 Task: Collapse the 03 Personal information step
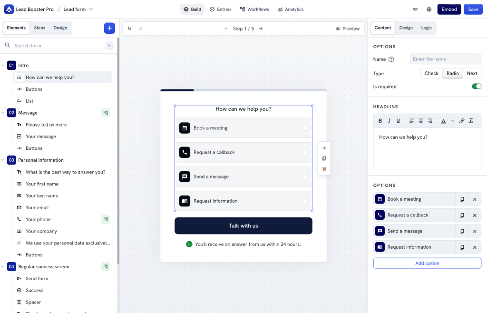(x=3, y=160)
